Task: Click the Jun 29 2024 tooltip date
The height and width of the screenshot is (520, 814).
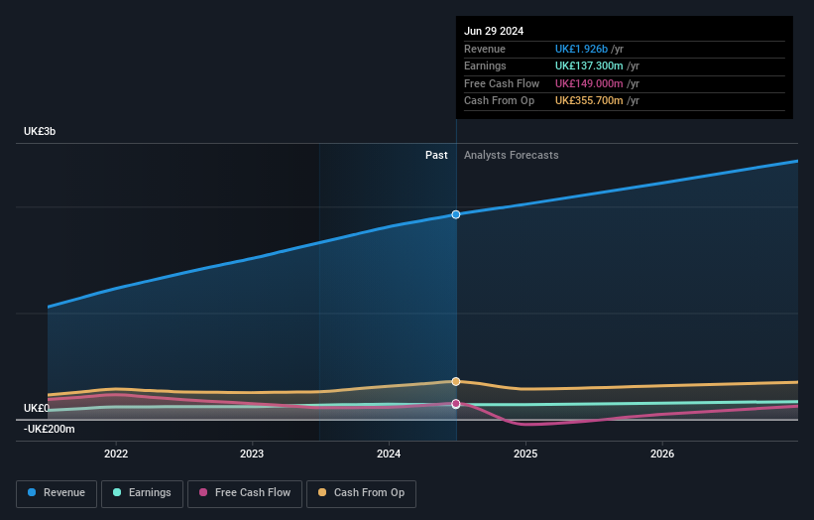Action: [x=494, y=31]
